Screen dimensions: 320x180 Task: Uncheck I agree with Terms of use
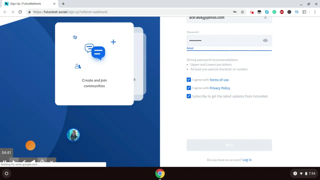click(x=189, y=80)
